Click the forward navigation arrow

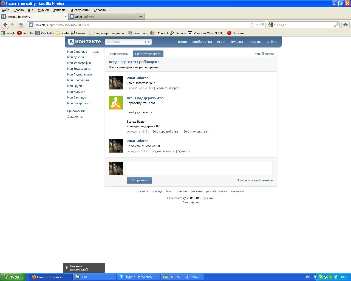point(12,25)
